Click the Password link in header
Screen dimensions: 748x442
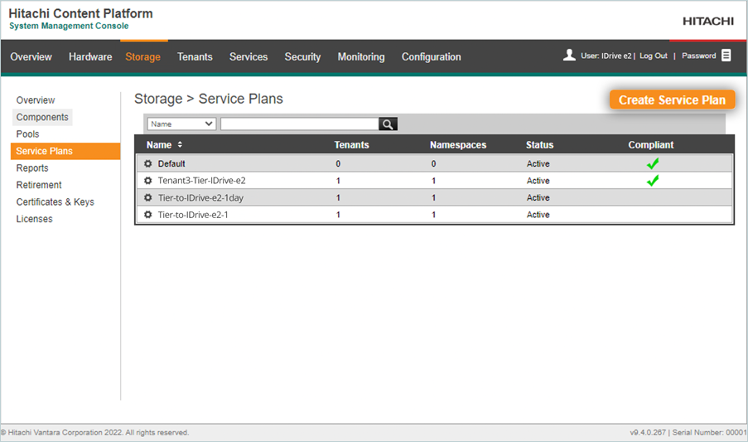pos(698,56)
